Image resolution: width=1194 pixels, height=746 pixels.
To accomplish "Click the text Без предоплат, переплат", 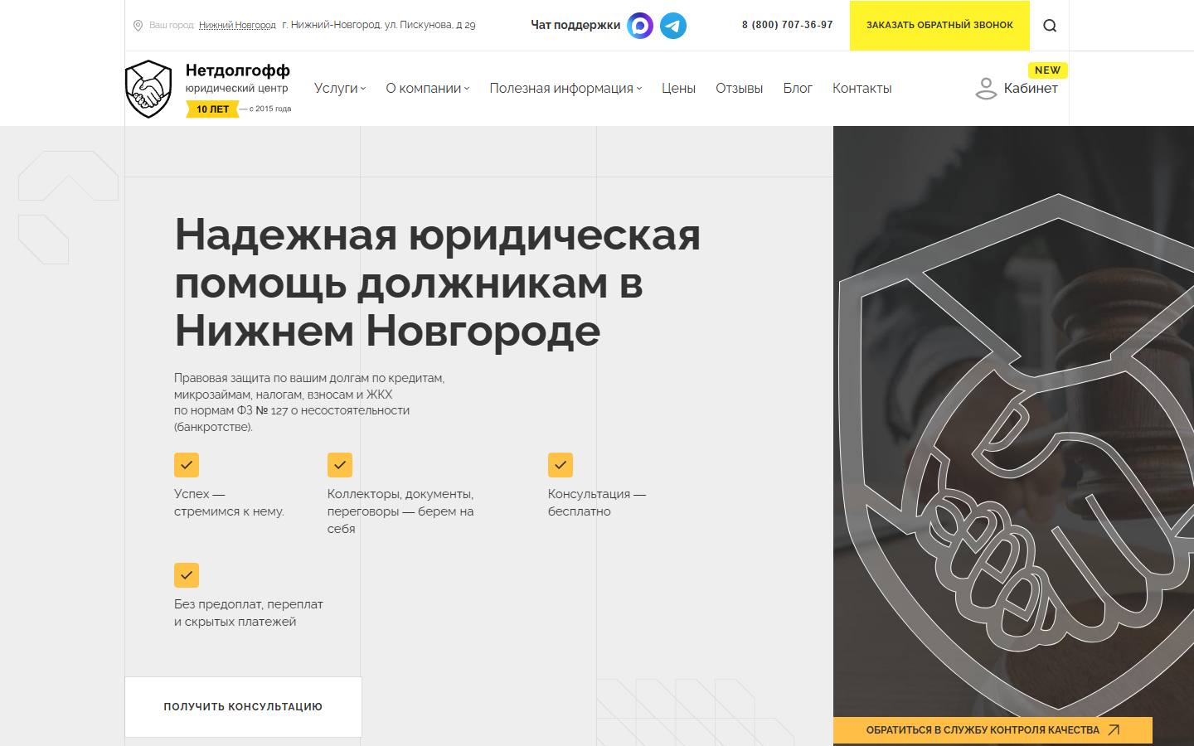I will tap(249, 613).
